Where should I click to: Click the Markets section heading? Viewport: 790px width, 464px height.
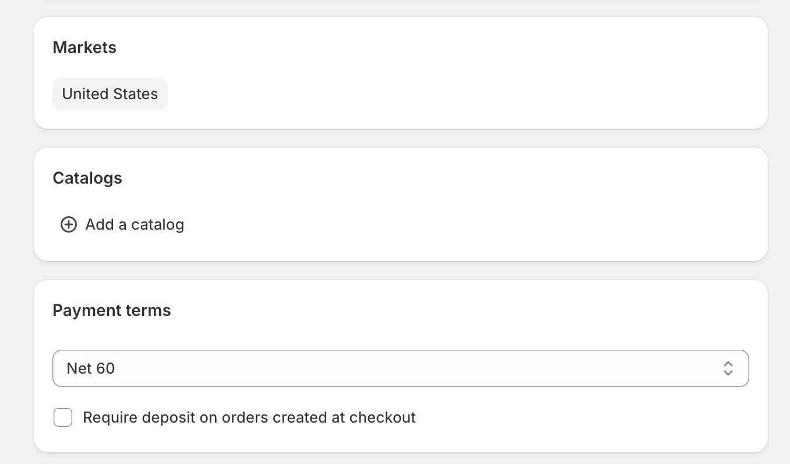click(x=84, y=47)
